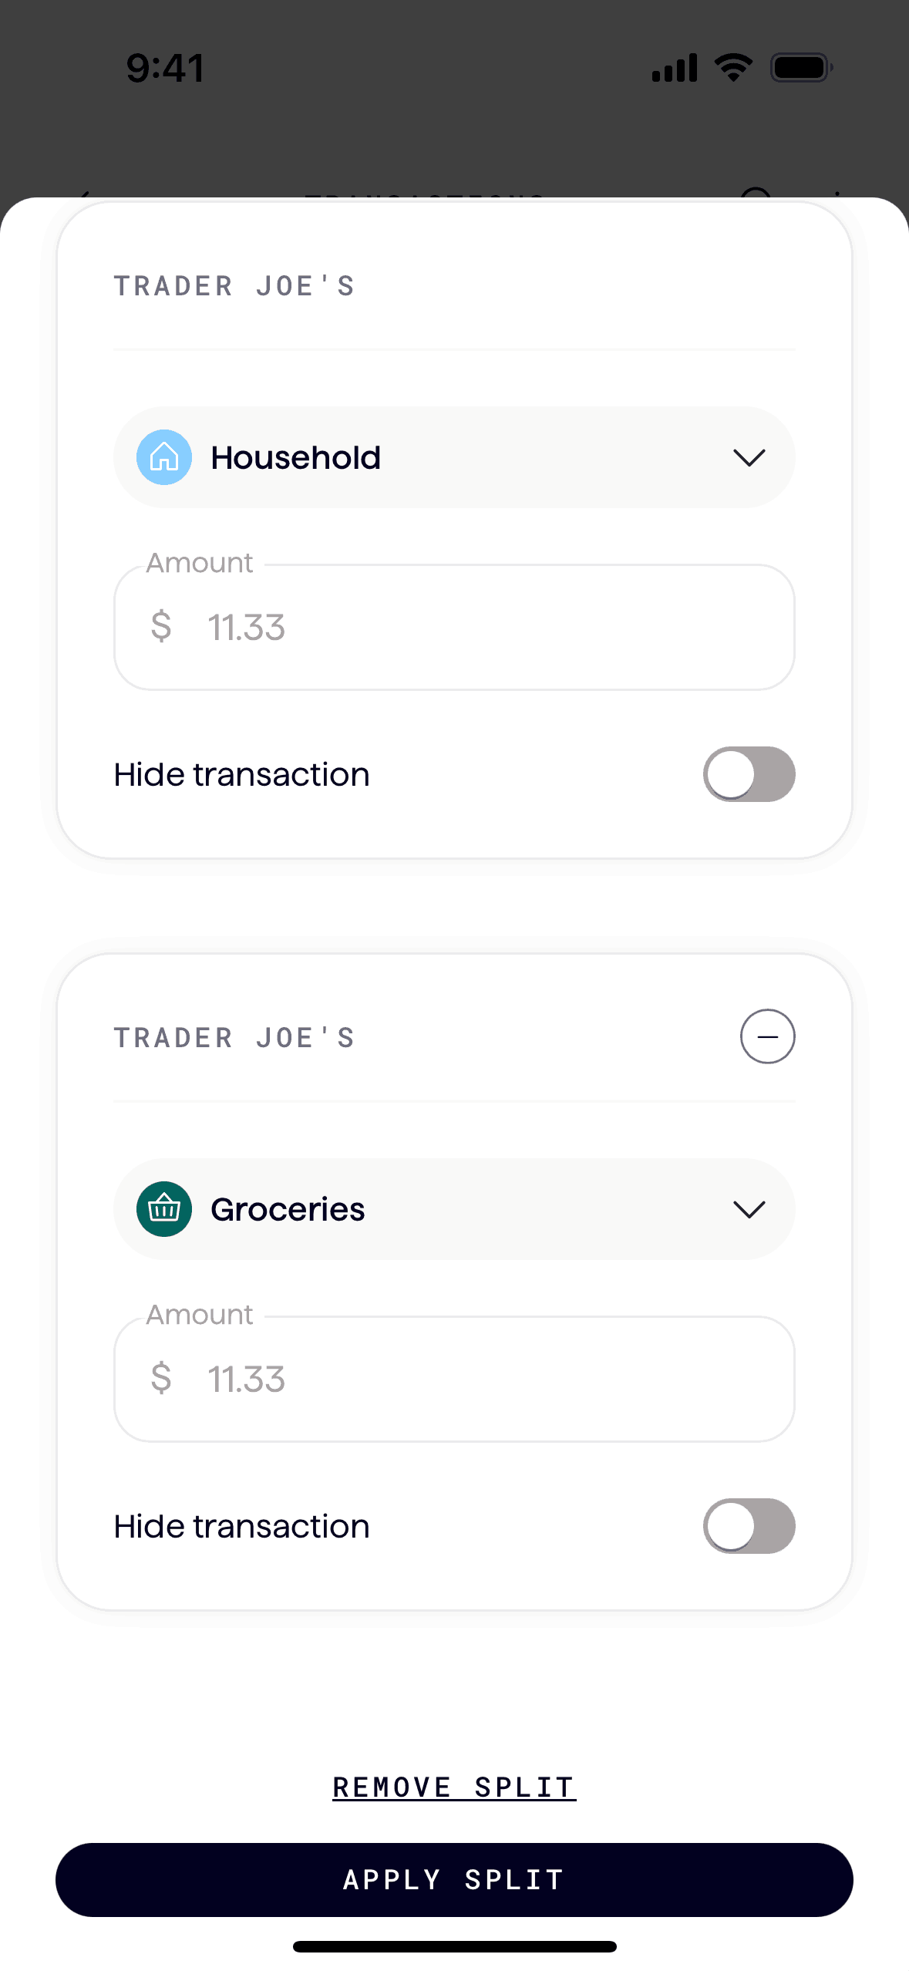The width and height of the screenshot is (909, 1971).
Task: Click the green Groceries basket icon
Action: tap(164, 1209)
